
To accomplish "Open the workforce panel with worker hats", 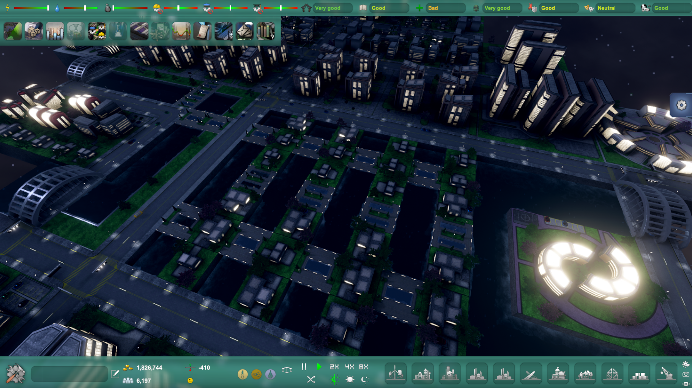I will click(97, 31).
